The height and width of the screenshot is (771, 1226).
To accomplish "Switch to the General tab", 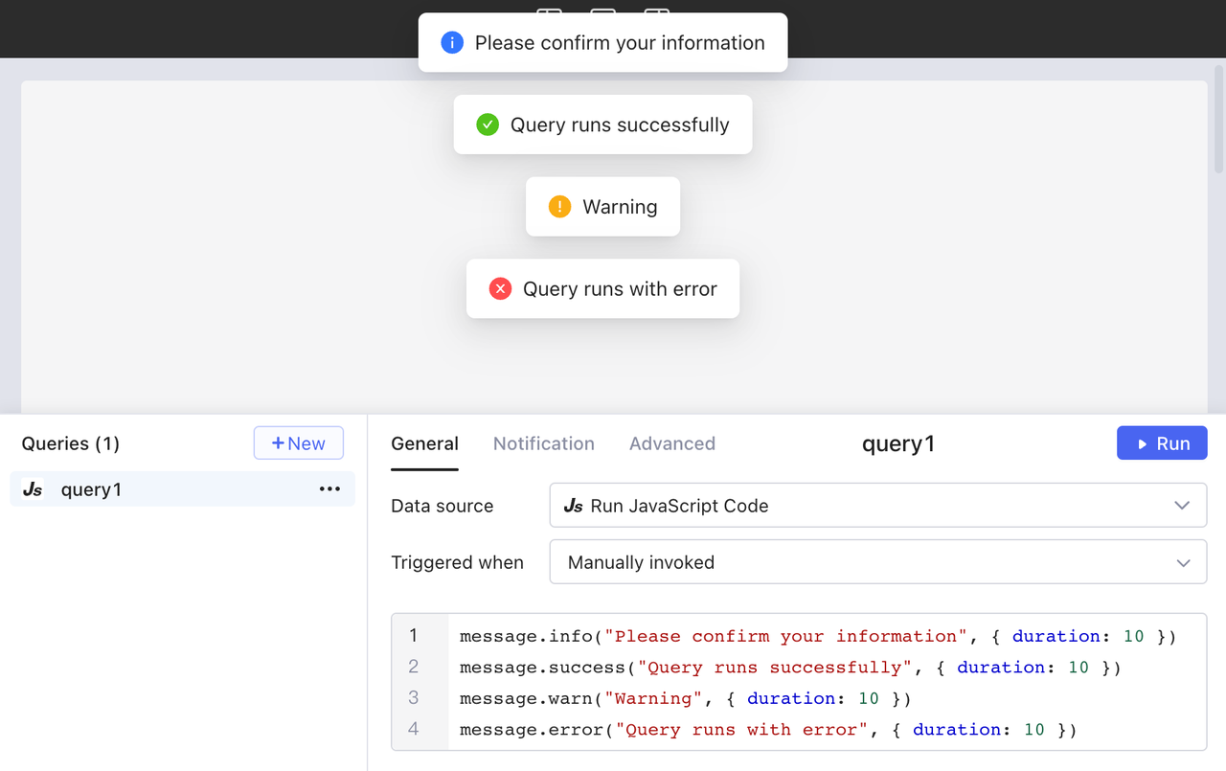I will [424, 443].
